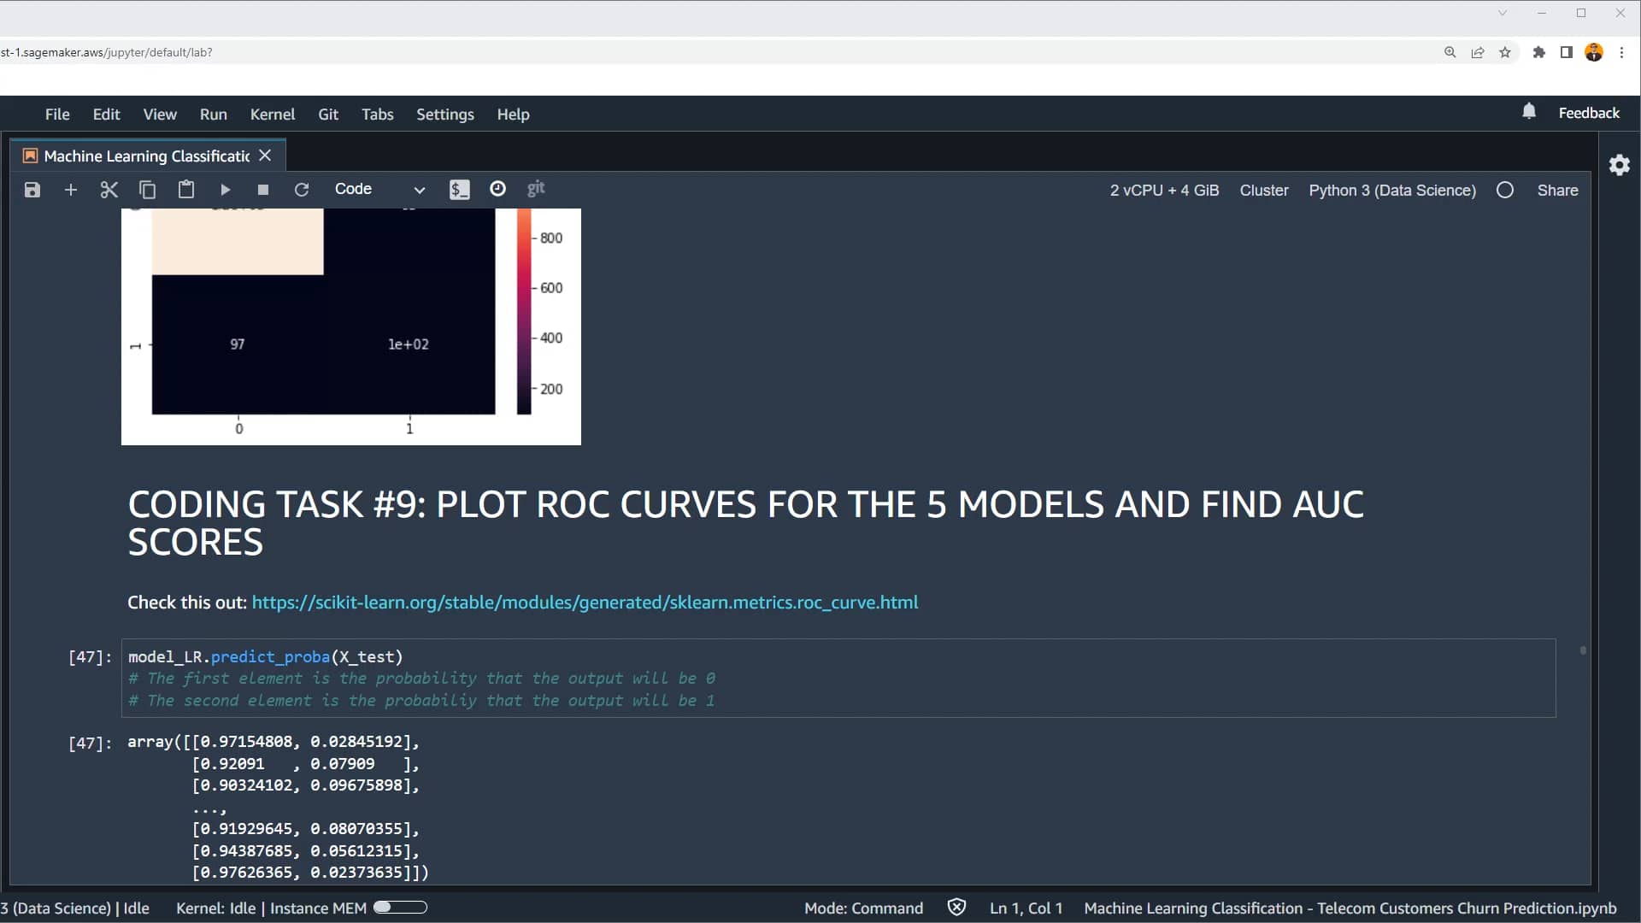The image size is (1641, 923).
Task: Run the current cell
Action: point(225,189)
